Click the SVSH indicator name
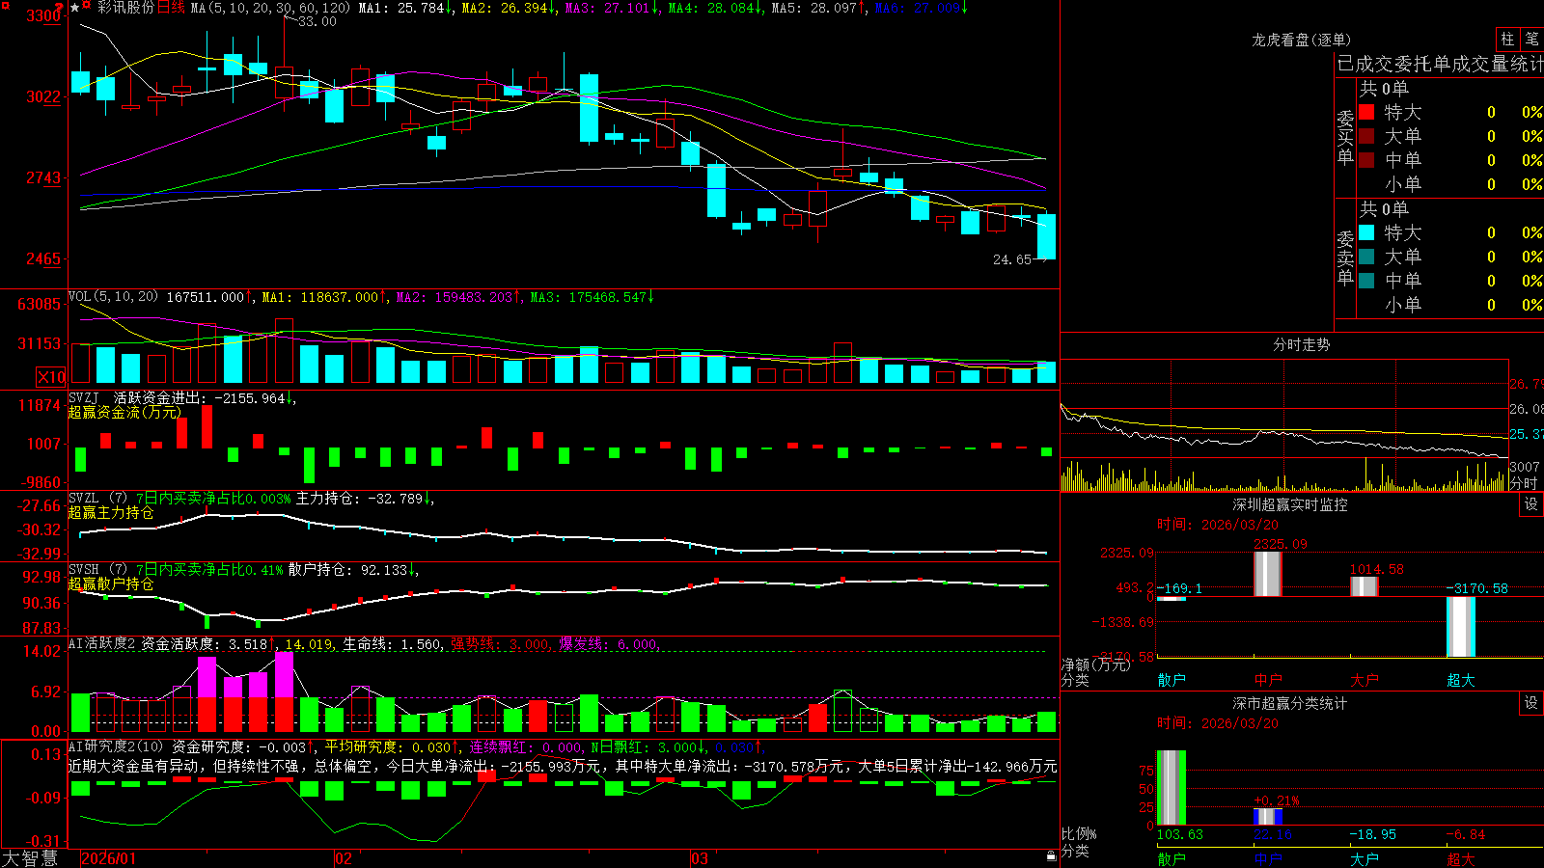 83,570
